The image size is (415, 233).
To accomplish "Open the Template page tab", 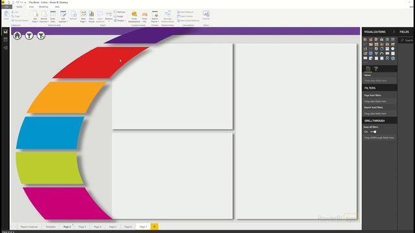I will tap(51, 227).
